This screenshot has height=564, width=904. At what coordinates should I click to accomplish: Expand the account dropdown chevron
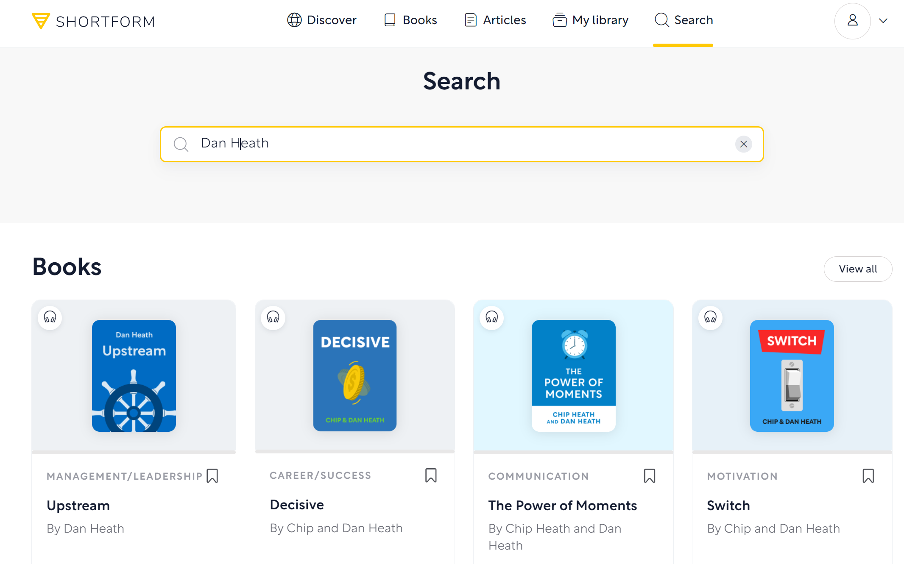(x=883, y=21)
